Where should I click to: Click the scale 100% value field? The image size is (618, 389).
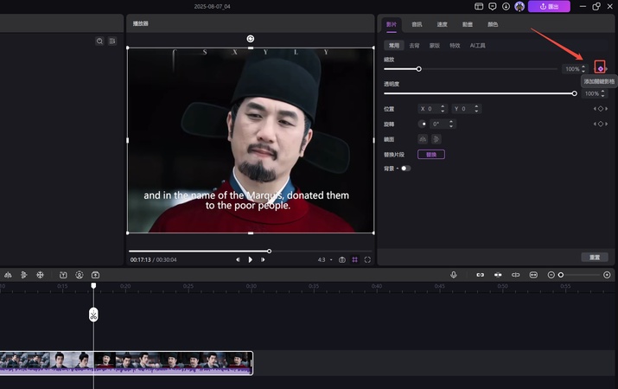pos(572,69)
